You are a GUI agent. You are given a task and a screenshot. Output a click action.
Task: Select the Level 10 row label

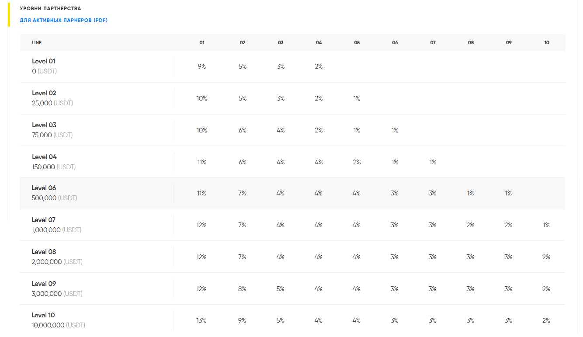[x=43, y=315]
